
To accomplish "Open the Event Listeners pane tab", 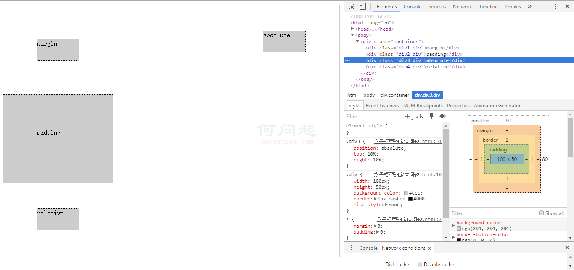I will 382,106.
